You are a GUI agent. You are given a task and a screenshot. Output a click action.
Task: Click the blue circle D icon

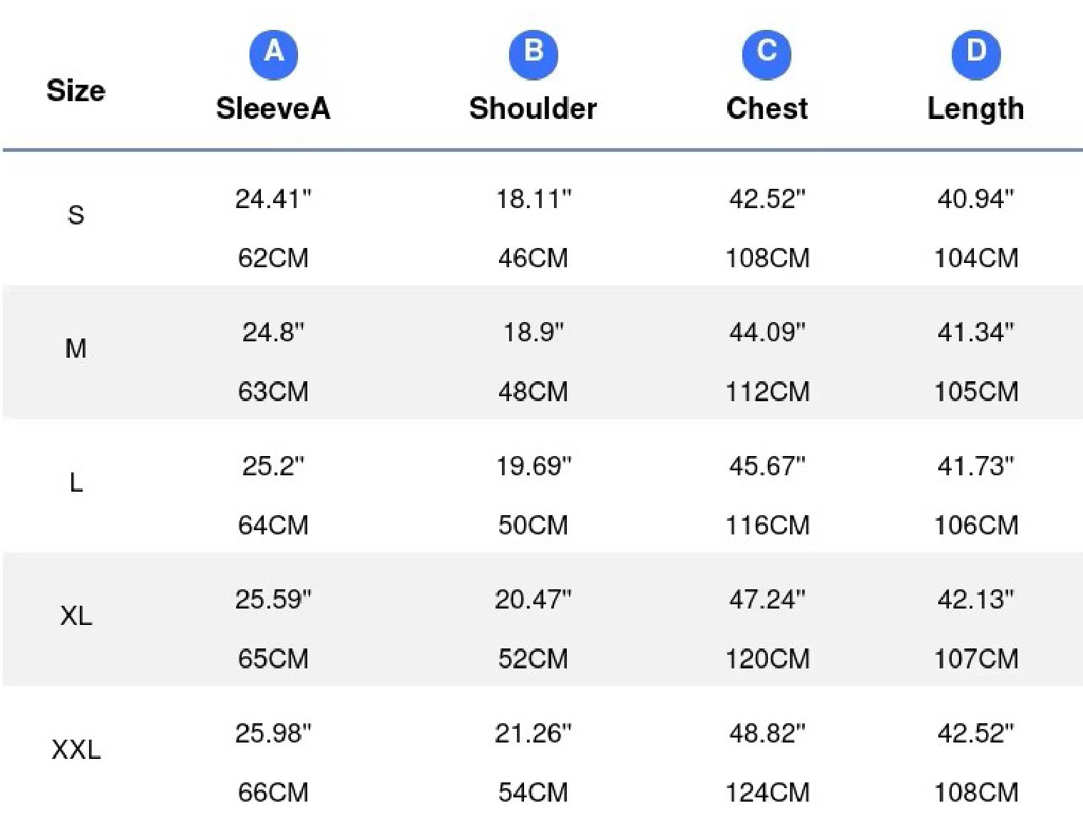pyautogui.click(x=976, y=54)
